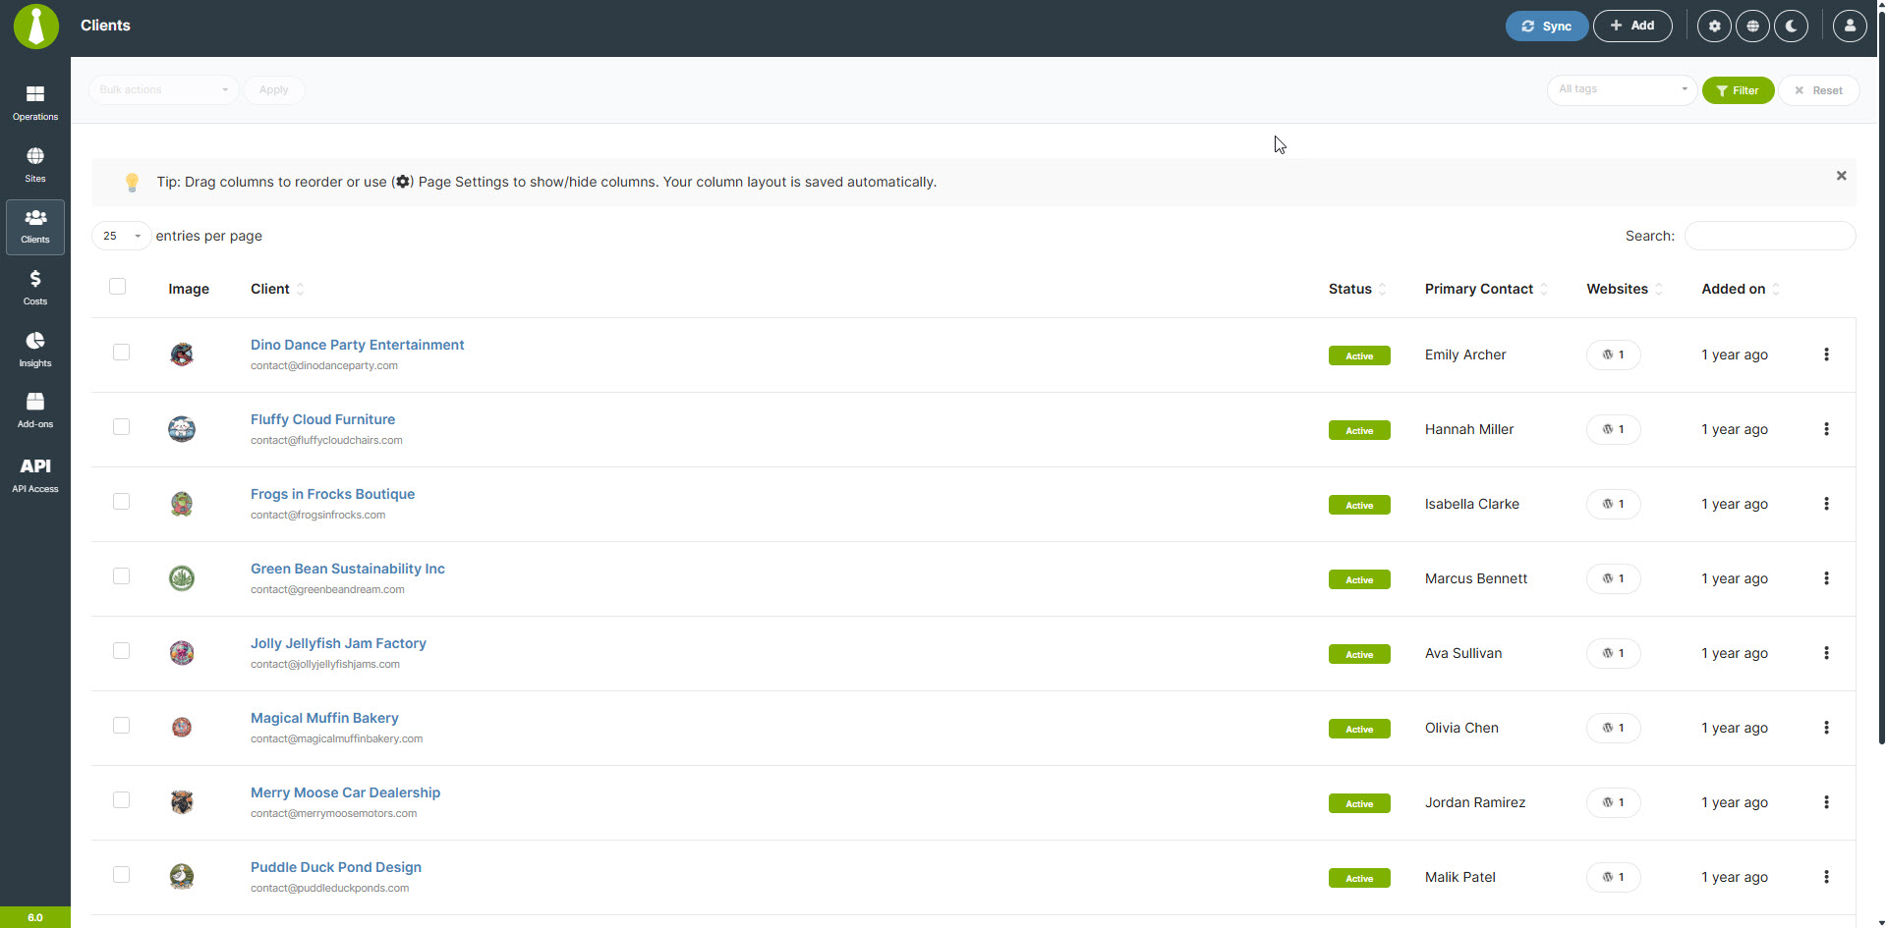1887x928 pixels.
Task: Check the select-all clients checkbox
Action: [x=118, y=287]
